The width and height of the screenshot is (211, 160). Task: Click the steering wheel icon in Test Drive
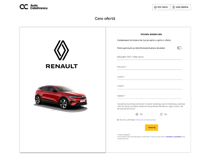[155, 7]
